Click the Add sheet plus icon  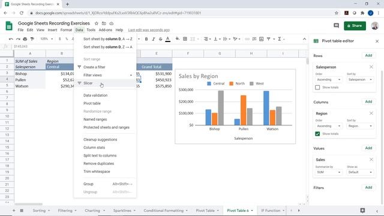coord(14,211)
